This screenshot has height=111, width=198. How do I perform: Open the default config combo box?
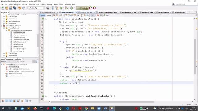(36, 8)
